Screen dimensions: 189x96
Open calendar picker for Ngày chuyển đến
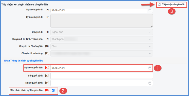(150, 68)
